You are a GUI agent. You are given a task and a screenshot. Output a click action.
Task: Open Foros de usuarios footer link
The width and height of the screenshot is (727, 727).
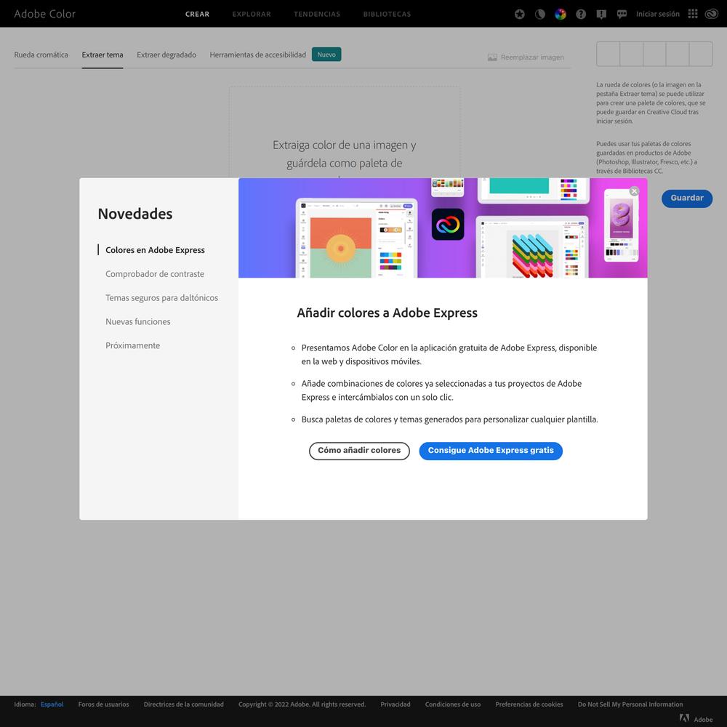pos(103,704)
